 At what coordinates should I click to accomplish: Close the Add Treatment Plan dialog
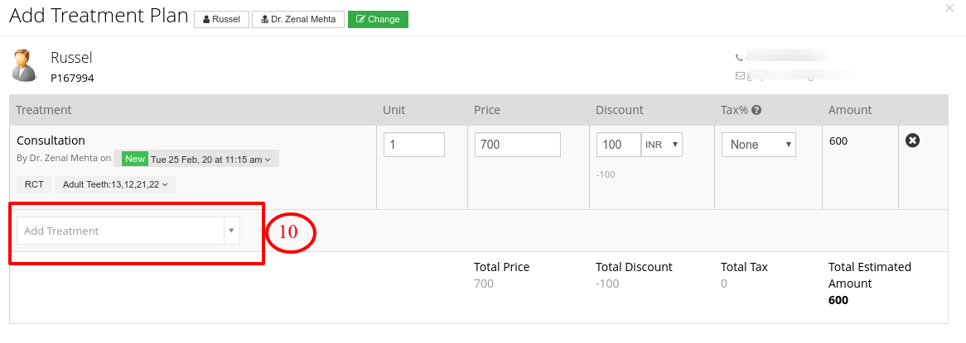949,8
